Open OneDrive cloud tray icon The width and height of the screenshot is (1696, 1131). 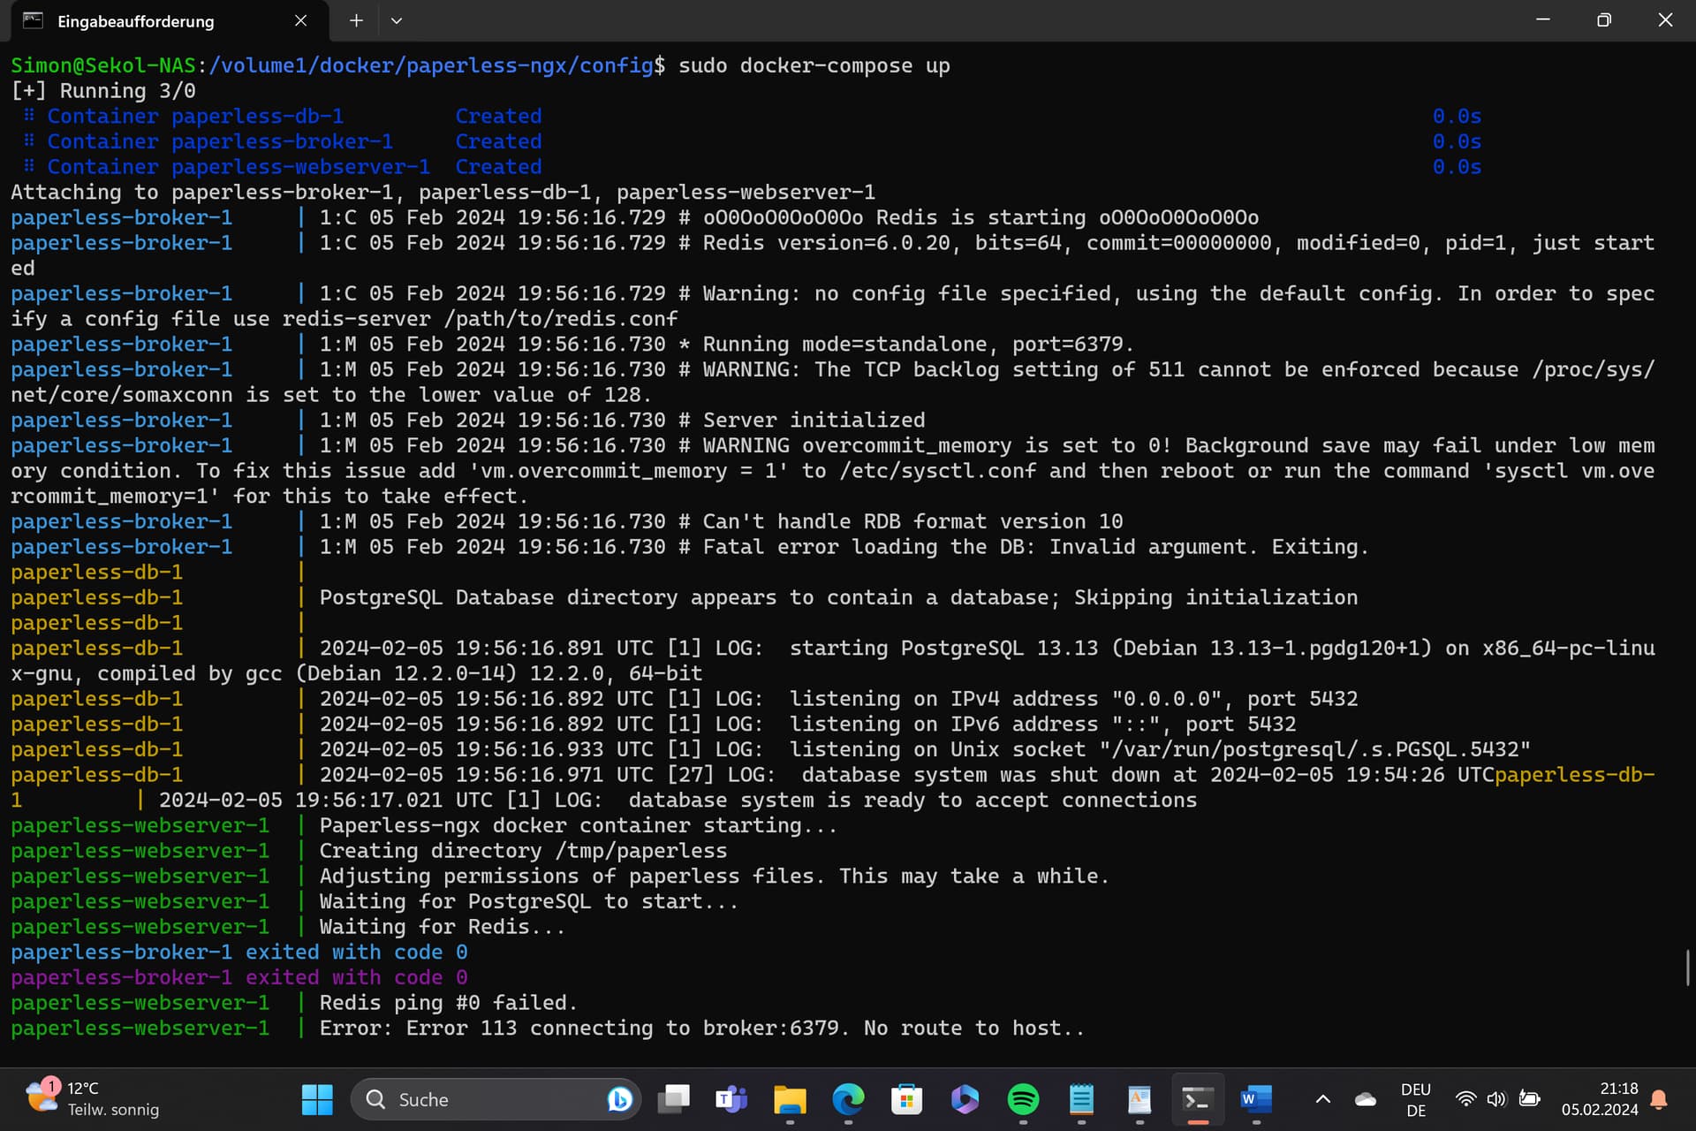click(x=1366, y=1099)
